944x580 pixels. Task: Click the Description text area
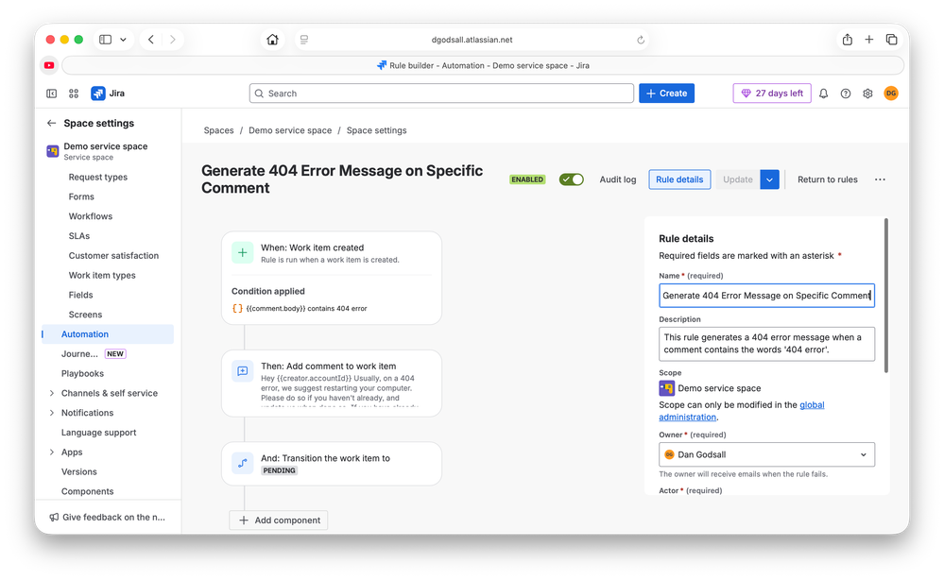point(766,344)
